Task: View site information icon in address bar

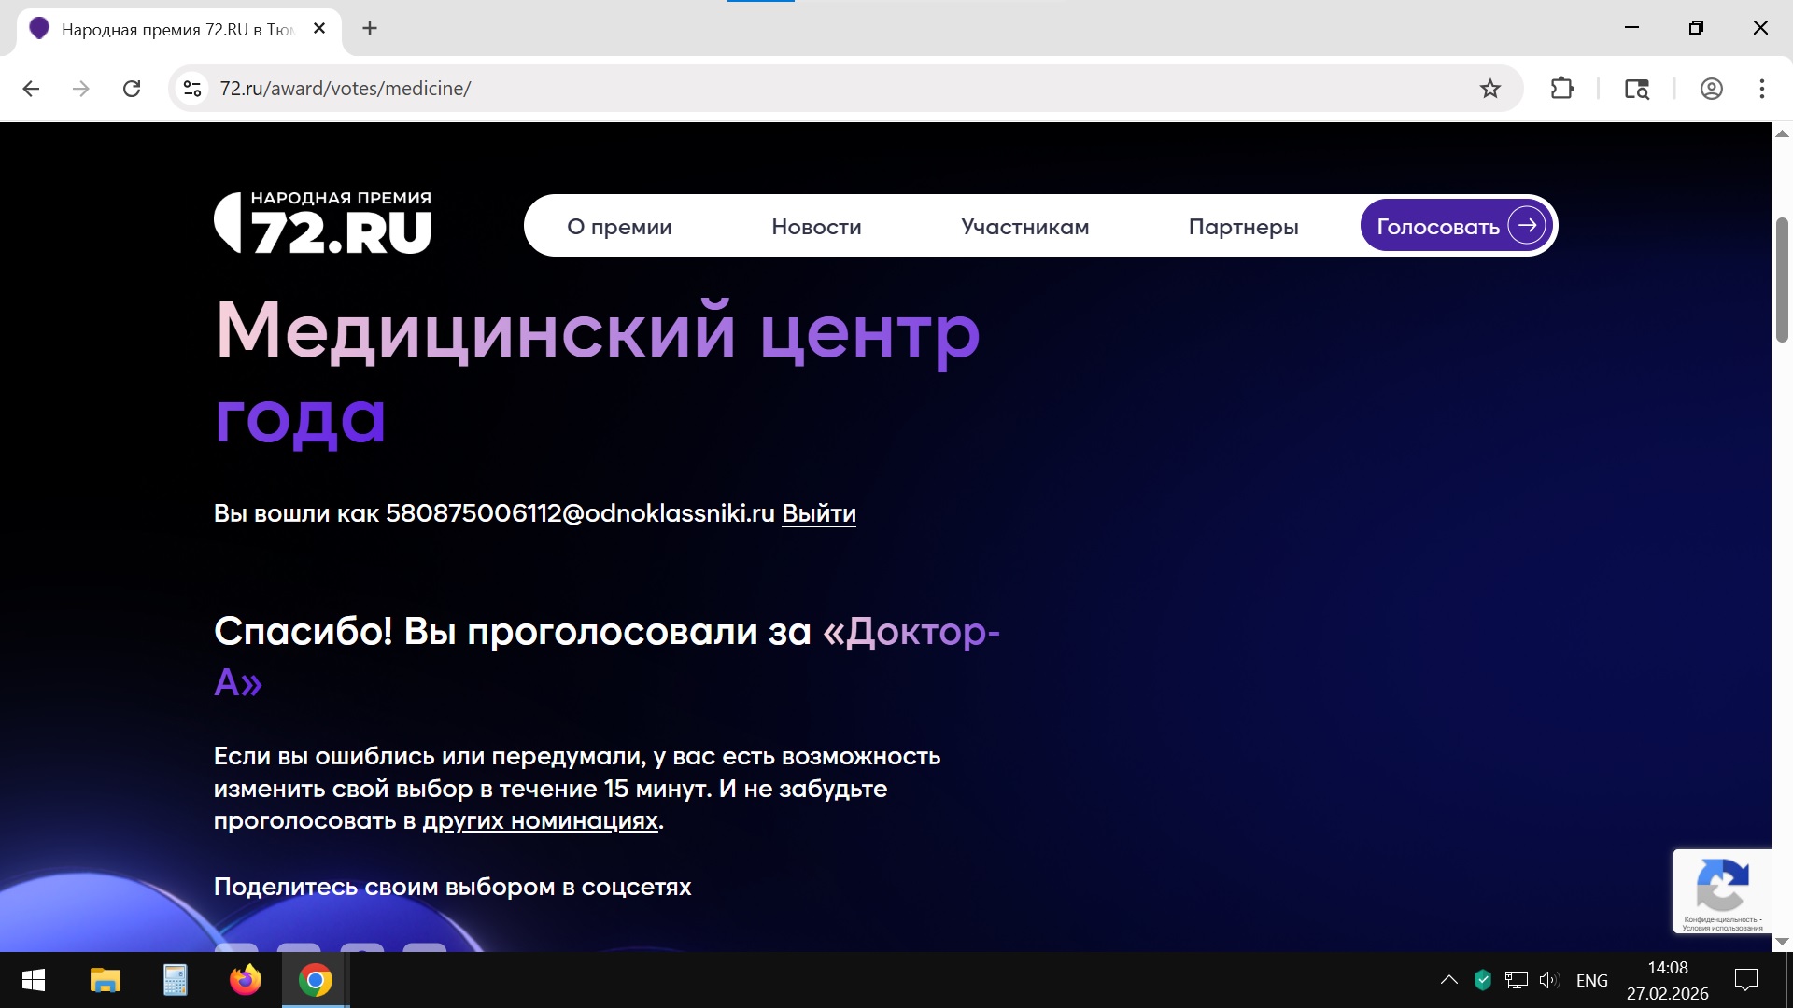Action: [192, 89]
